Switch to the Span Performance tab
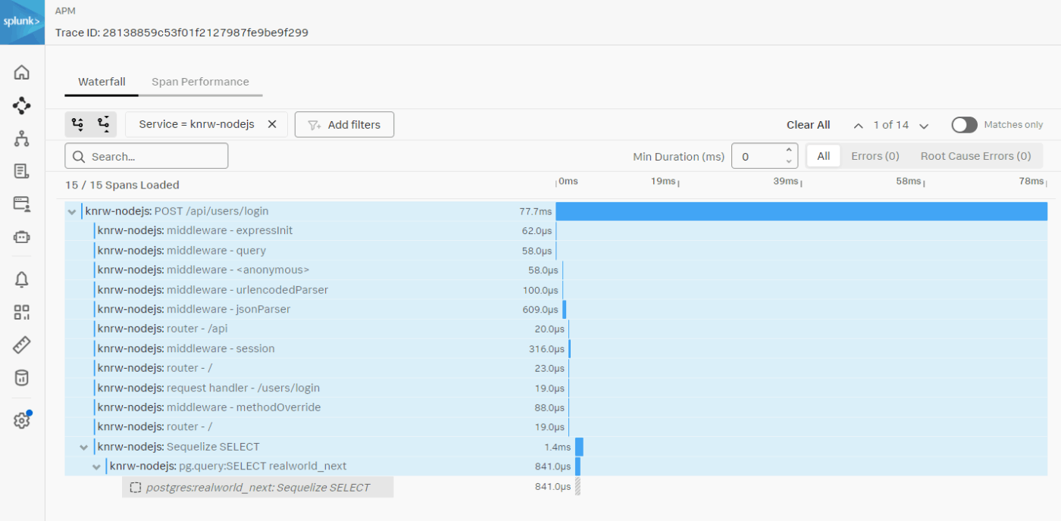The height and width of the screenshot is (521, 1061). coord(200,82)
